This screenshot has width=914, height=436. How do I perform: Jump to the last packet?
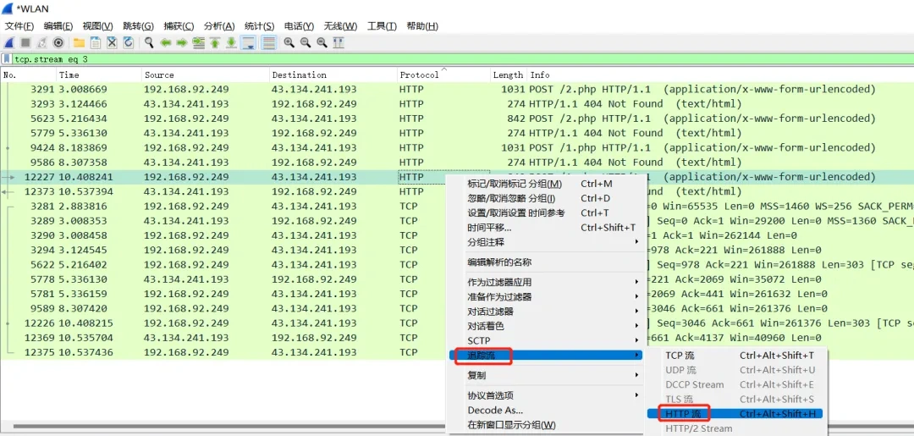click(x=231, y=42)
